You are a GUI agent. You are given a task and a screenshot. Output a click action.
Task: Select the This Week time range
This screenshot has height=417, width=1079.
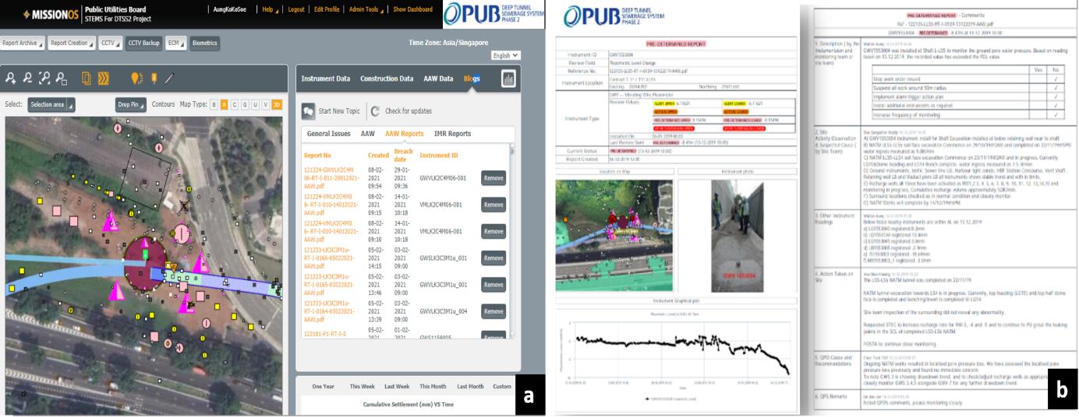pyautogui.click(x=363, y=387)
